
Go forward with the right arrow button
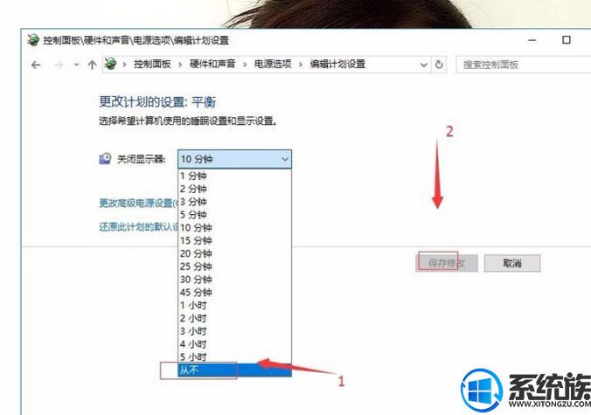(59, 66)
